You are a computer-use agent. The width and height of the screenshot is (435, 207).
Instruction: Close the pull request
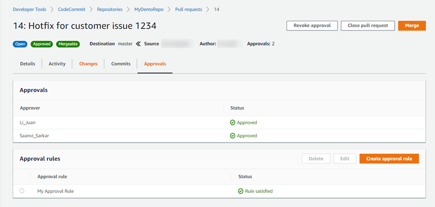[x=368, y=26]
